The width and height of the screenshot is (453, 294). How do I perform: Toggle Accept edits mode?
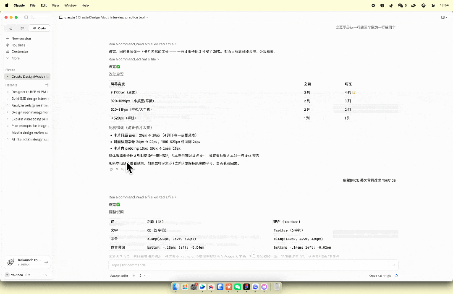coord(119,276)
